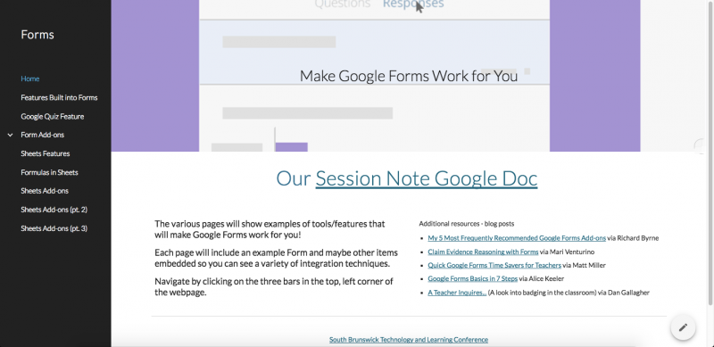Screen dimensions: 714x347
Task: Open the A Teacher Inquires link
Action: pos(457,293)
